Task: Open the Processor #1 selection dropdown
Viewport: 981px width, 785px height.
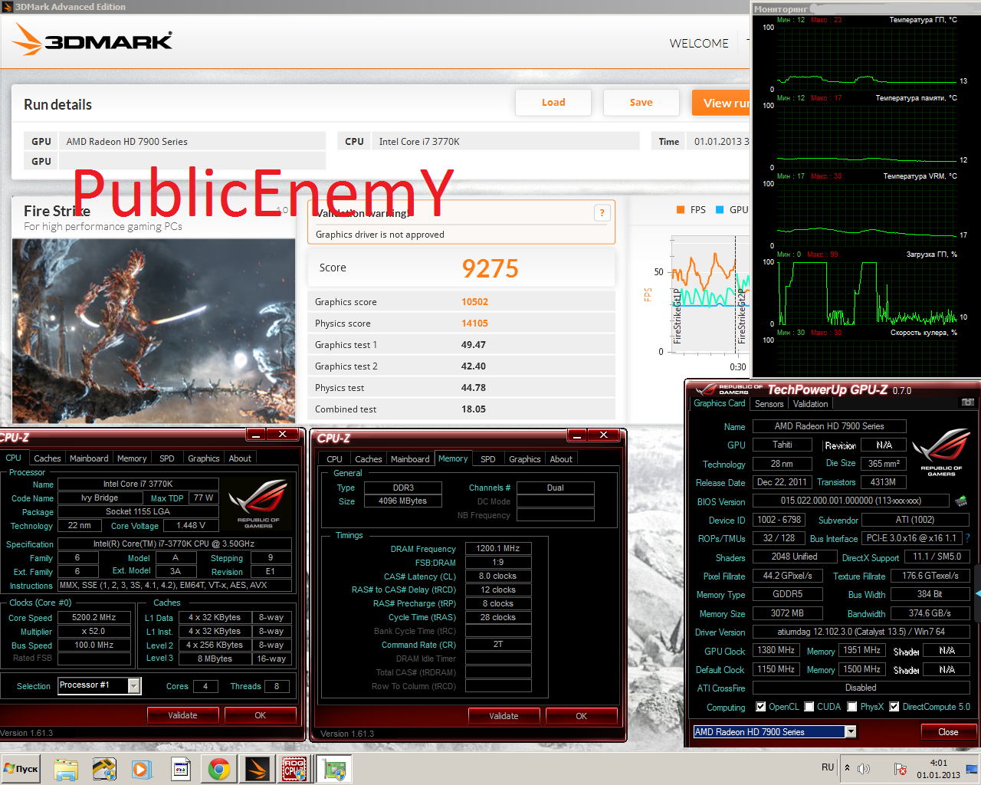Action: 134,686
